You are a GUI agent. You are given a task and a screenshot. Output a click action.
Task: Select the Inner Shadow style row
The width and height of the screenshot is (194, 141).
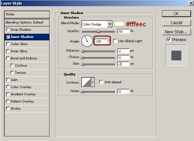27,37
